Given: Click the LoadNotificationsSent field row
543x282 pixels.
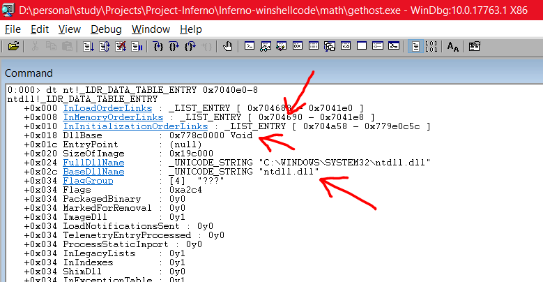Looking at the screenshot, I should click(x=118, y=226).
